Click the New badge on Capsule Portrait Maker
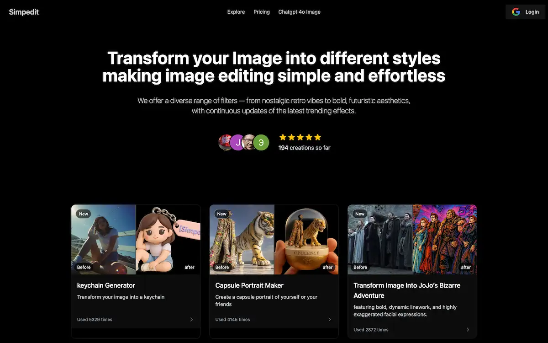The height and width of the screenshot is (343, 548). coord(222,214)
